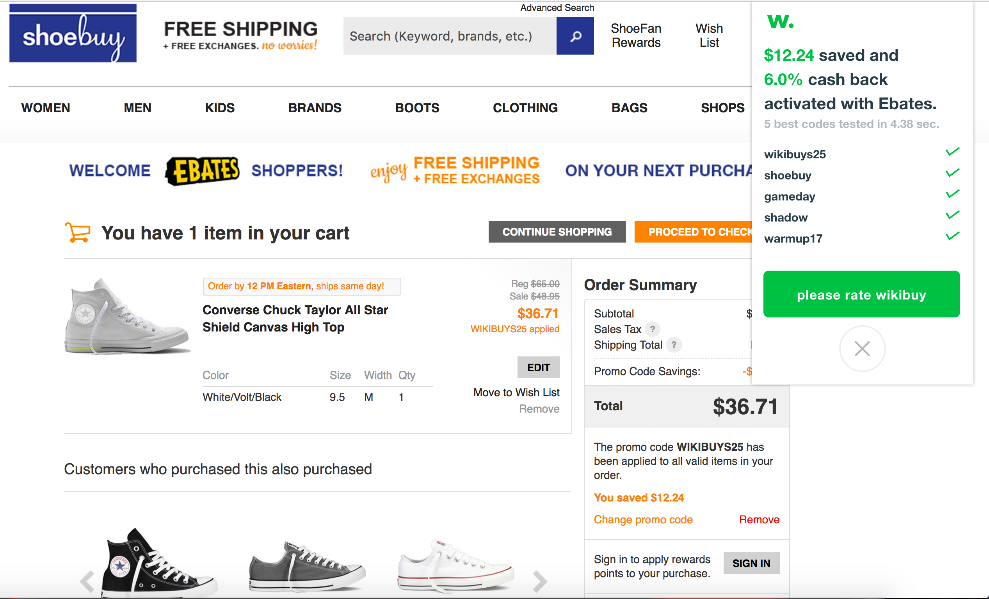The height and width of the screenshot is (599, 989).
Task: Click the orange shopping cart icon
Action: 78,232
